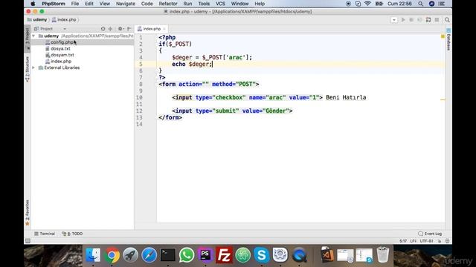Open WhatsApp from the dock
The width and height of the screenshot is (476, 267).
coord(187,255)
